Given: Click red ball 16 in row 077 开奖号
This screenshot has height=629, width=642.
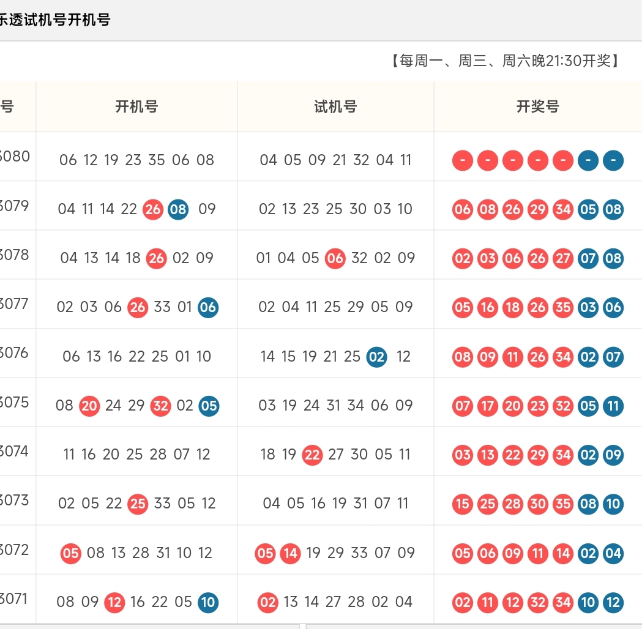Looking at the screenshot, I should click(488, 307).
